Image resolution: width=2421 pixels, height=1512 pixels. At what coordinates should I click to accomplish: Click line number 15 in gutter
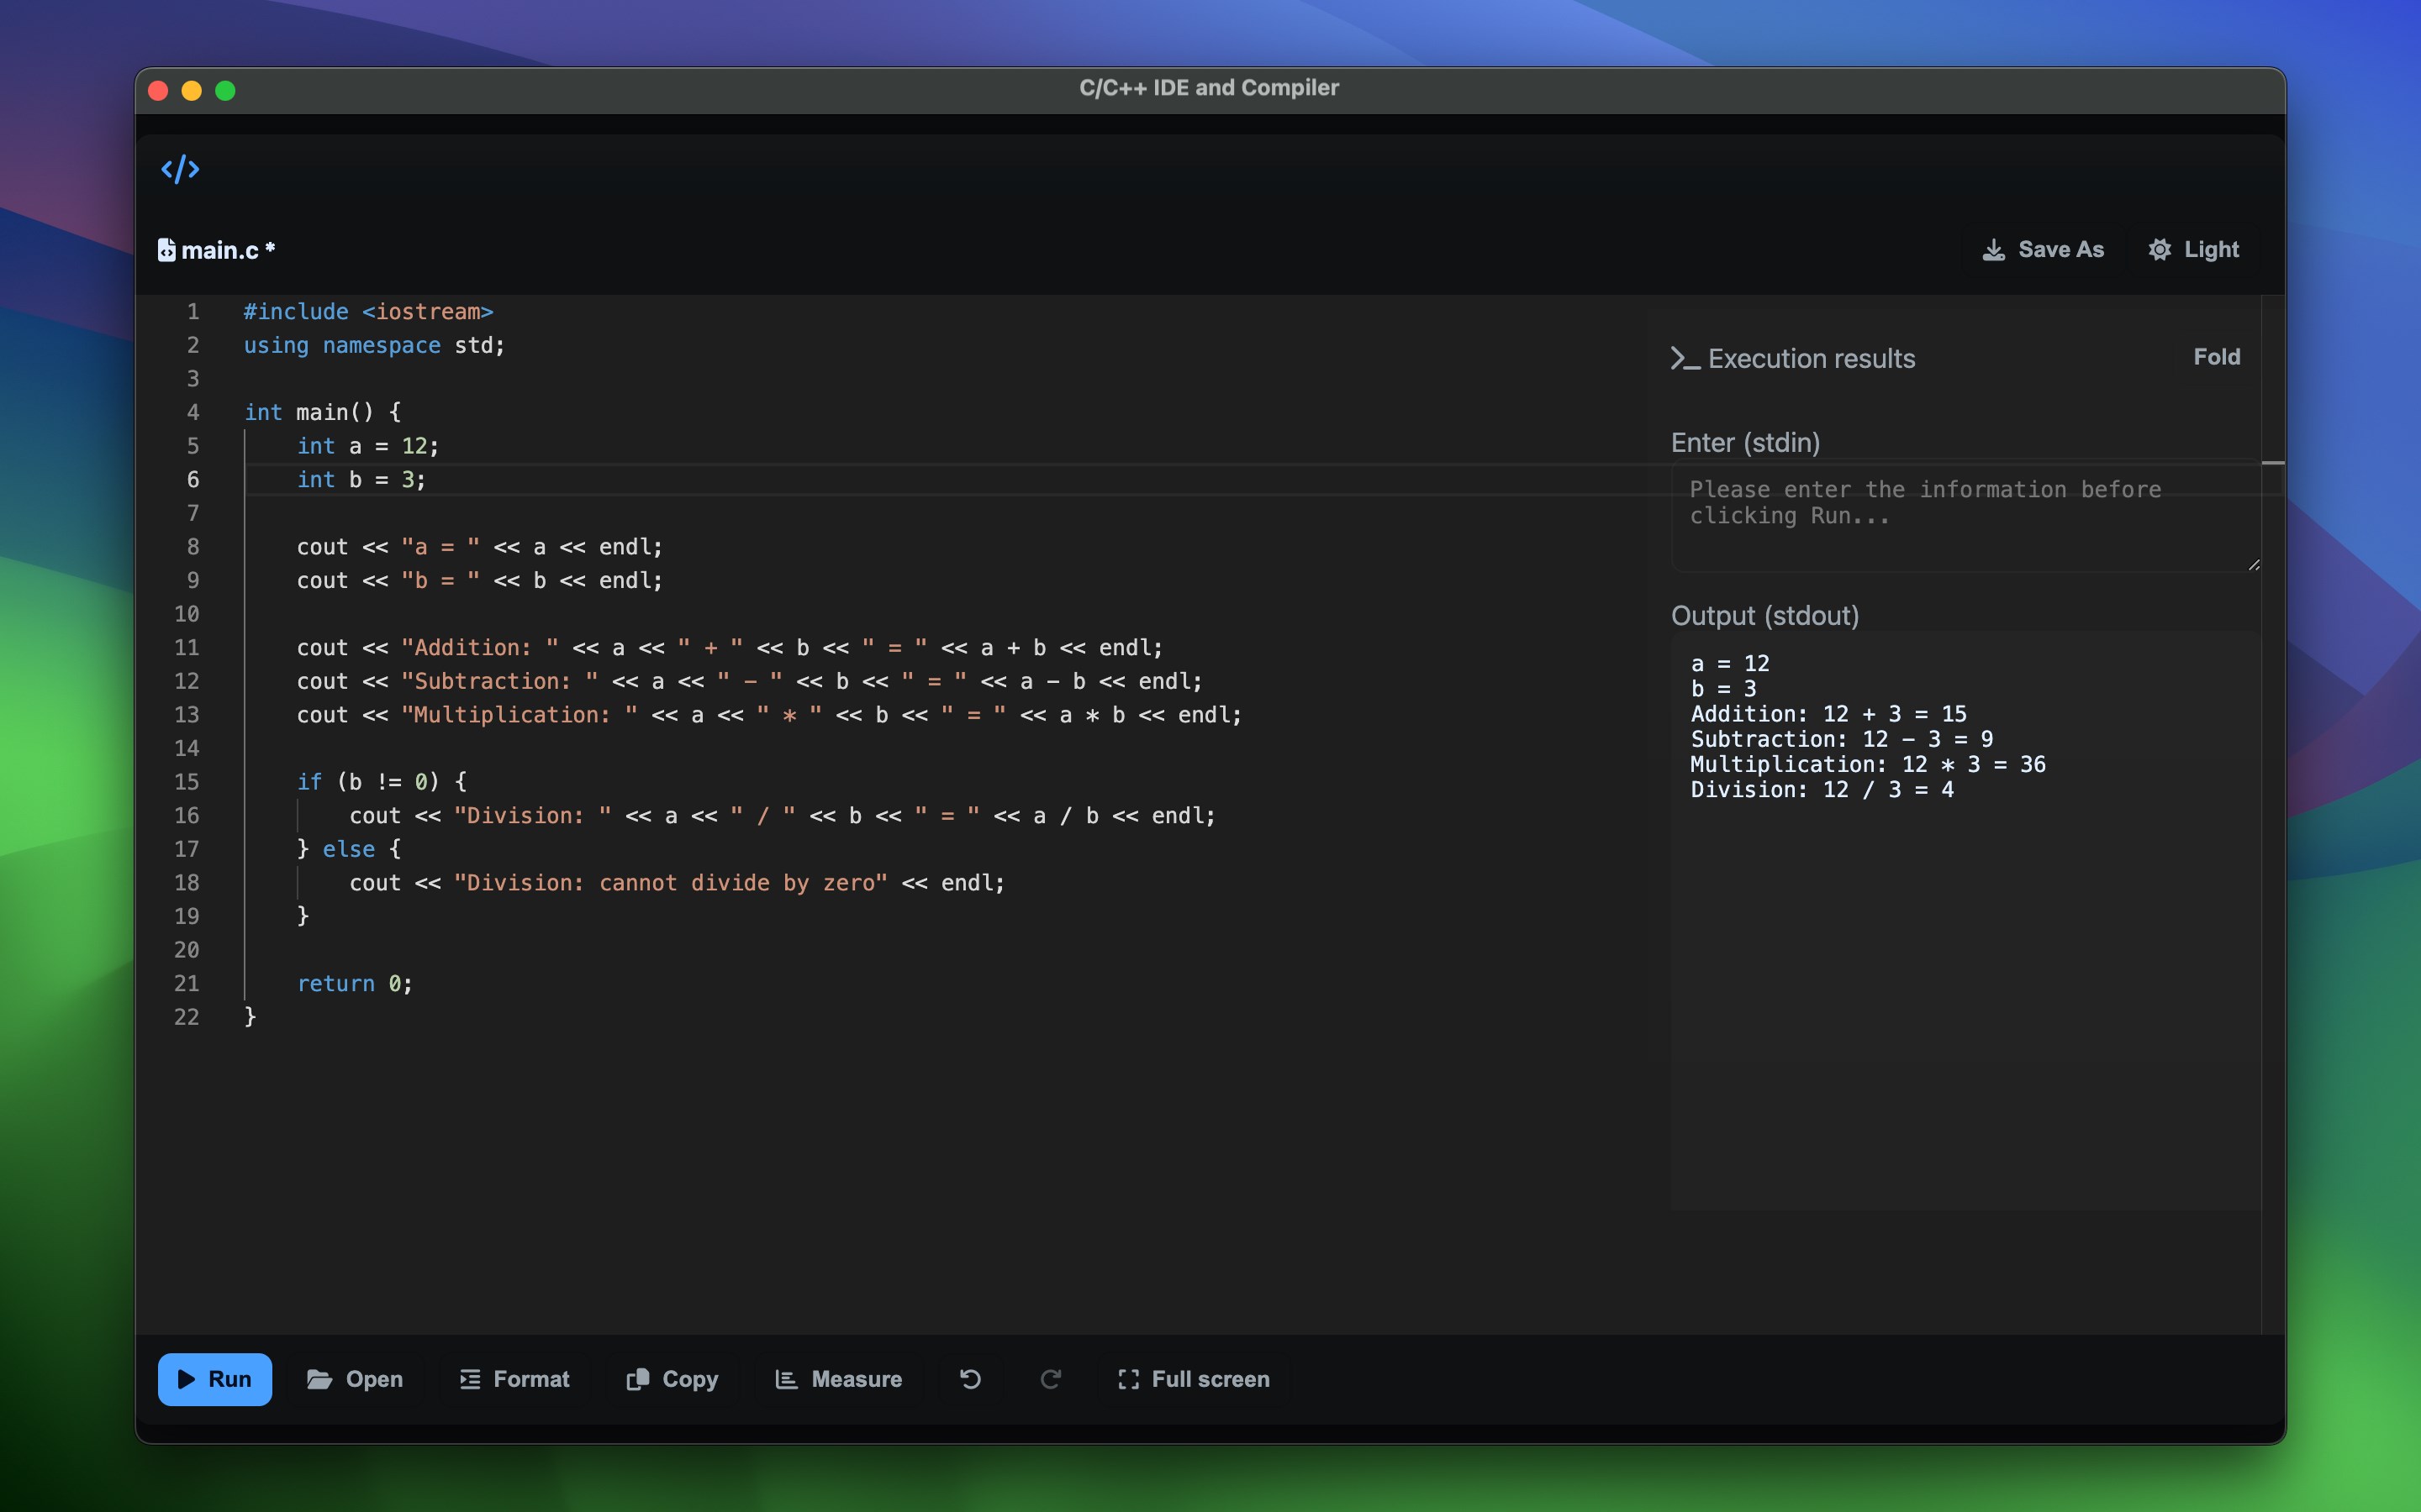[187, 781]
